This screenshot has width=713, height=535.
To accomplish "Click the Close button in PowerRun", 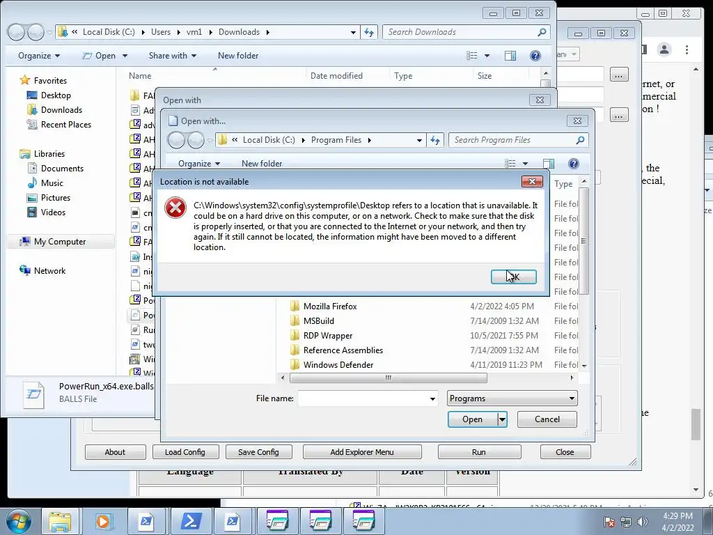I will [x=565, y=451].
